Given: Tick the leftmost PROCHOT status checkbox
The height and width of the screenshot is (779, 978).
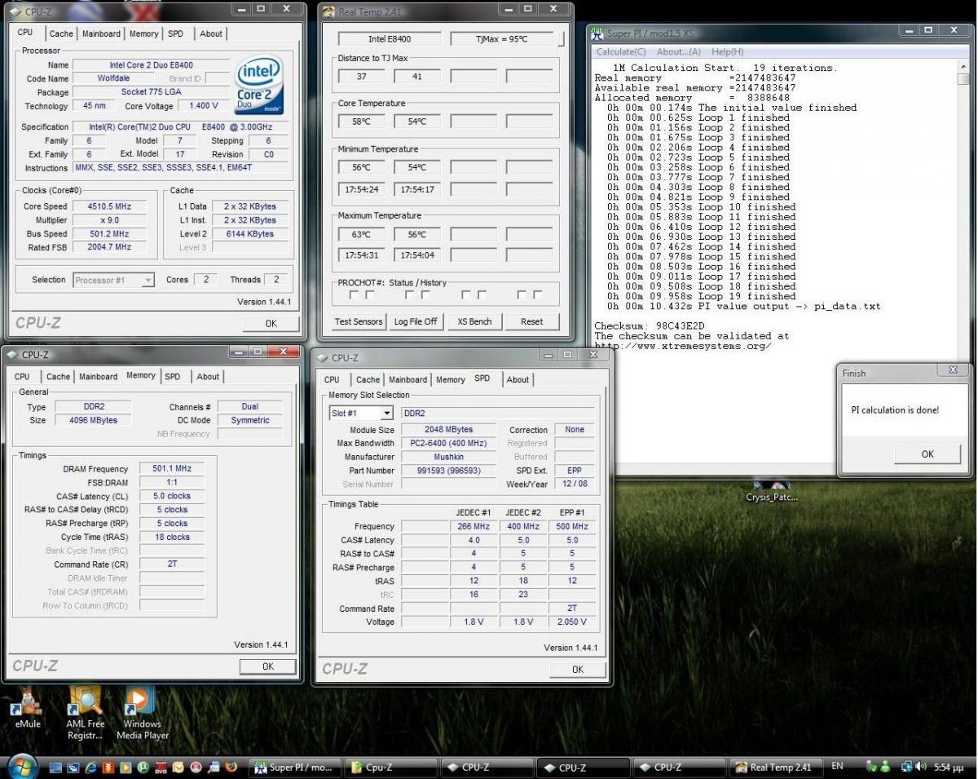Looking at the screenshot, I should 354,295.
